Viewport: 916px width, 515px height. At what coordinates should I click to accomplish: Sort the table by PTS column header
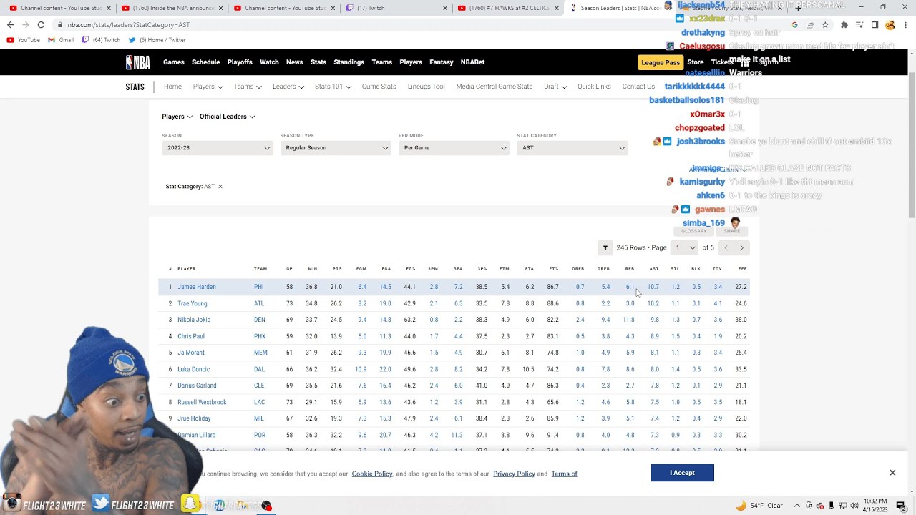coord(337,269)
